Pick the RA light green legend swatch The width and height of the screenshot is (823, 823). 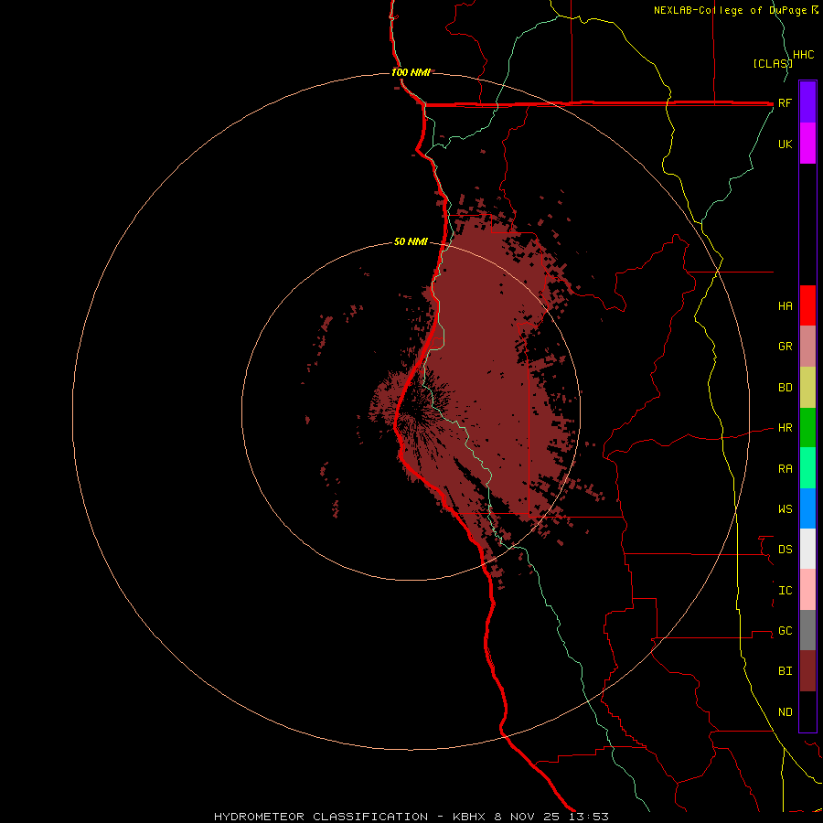[x=807, y=468]
